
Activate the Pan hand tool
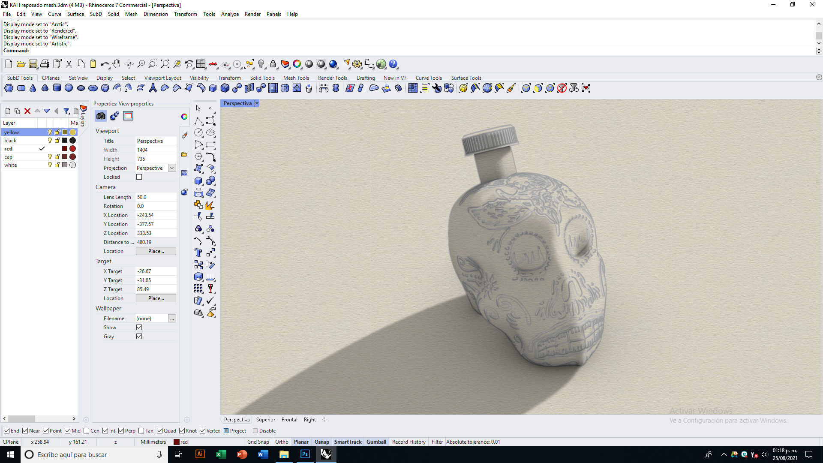tap(117, 64)
